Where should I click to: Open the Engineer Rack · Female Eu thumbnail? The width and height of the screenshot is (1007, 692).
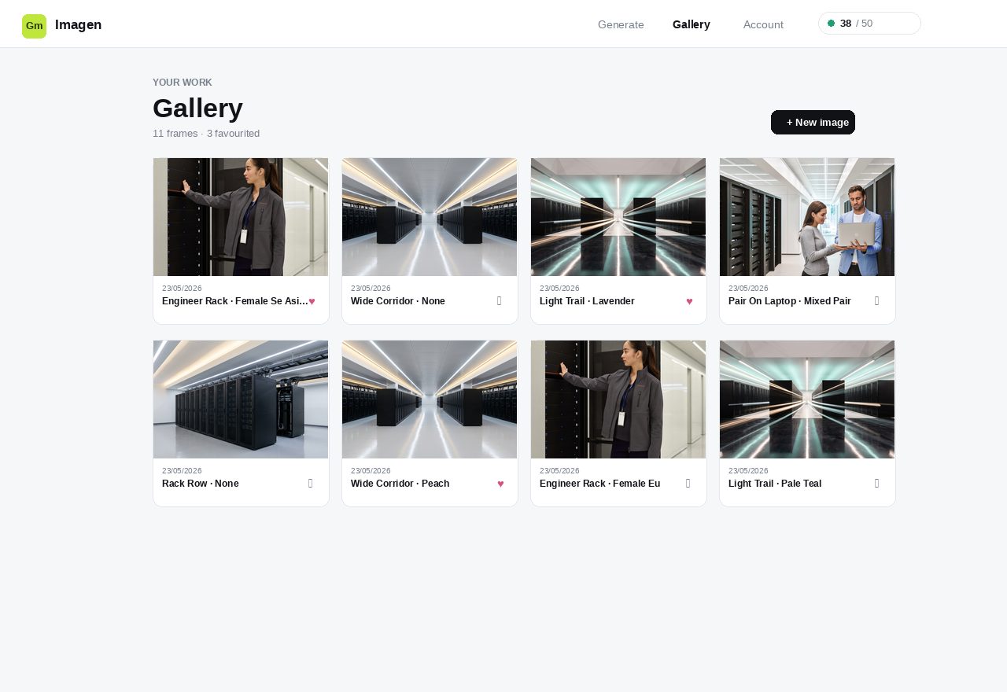[x=618, y=399]
